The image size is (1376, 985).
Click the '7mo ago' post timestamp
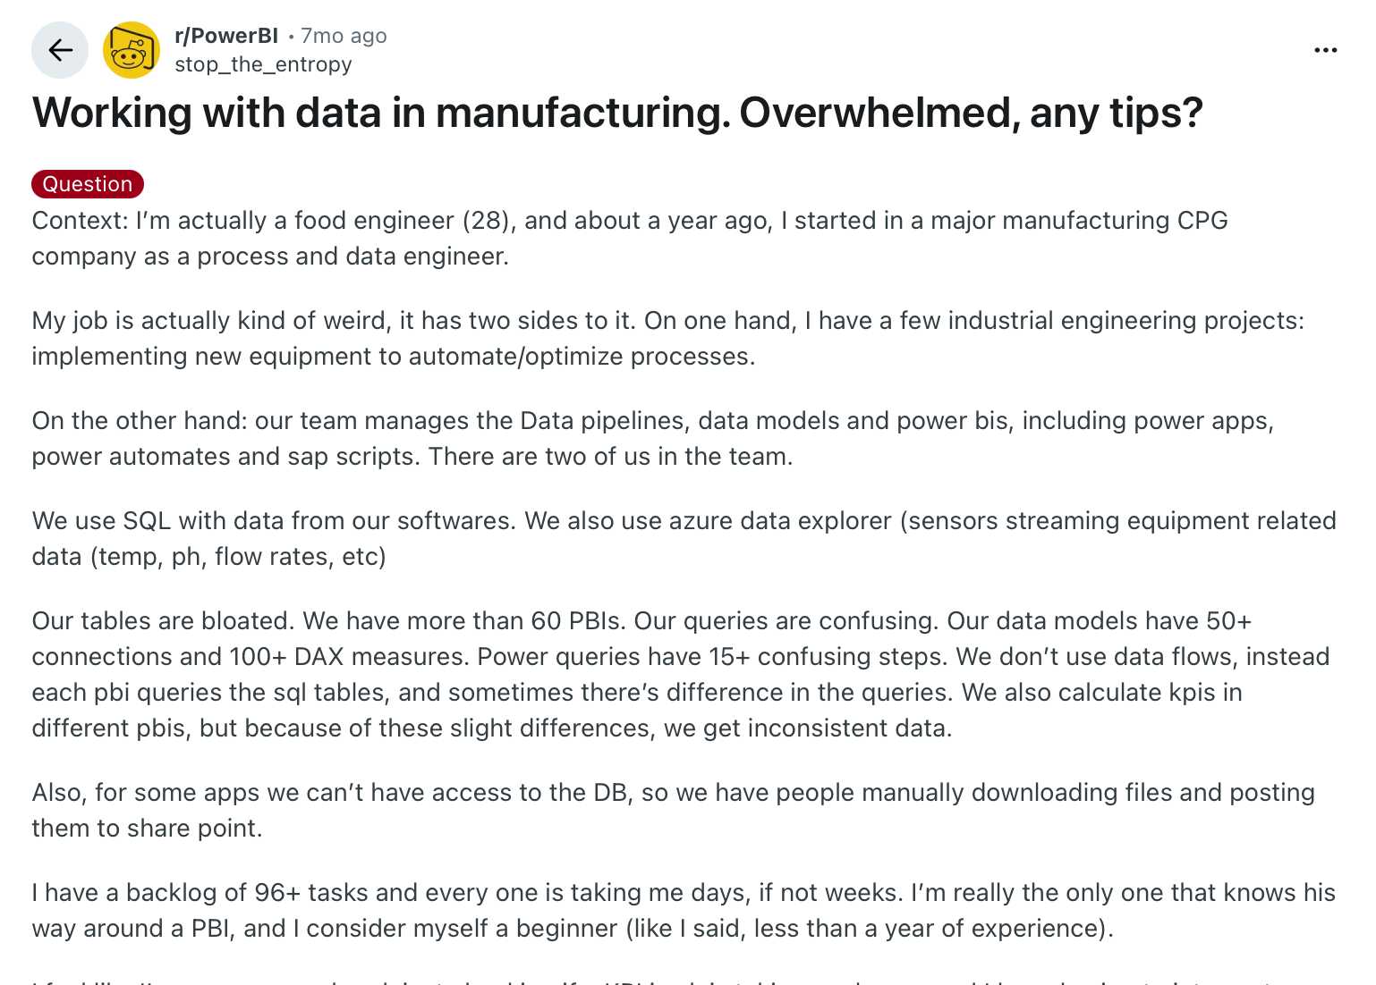point(344,36)
